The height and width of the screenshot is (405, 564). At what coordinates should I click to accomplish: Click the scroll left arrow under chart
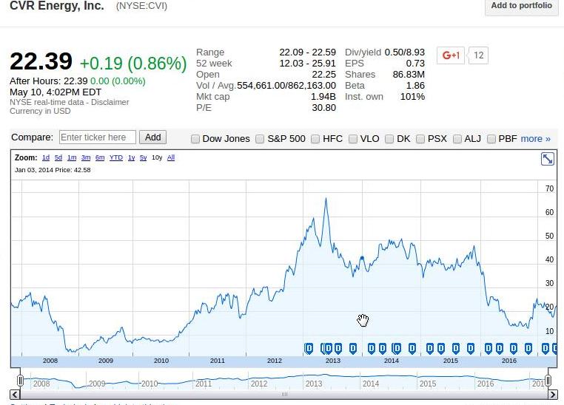point(14,395)
